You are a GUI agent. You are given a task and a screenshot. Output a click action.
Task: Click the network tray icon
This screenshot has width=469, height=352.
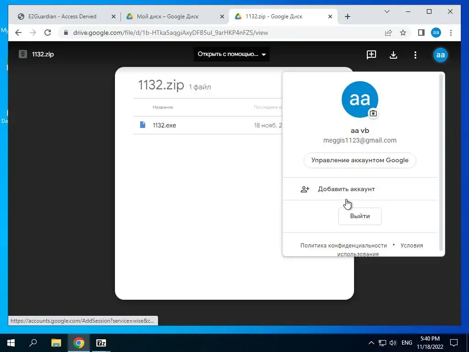[382, 343]
